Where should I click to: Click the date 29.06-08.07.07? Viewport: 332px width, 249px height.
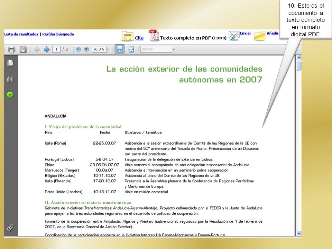tap(104, 165)
